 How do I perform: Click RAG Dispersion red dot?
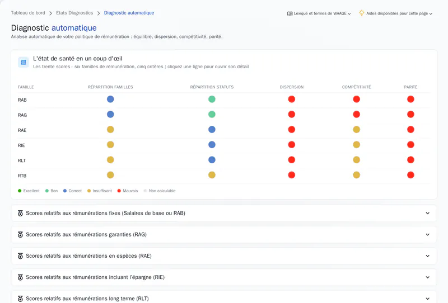click(291, 115)
